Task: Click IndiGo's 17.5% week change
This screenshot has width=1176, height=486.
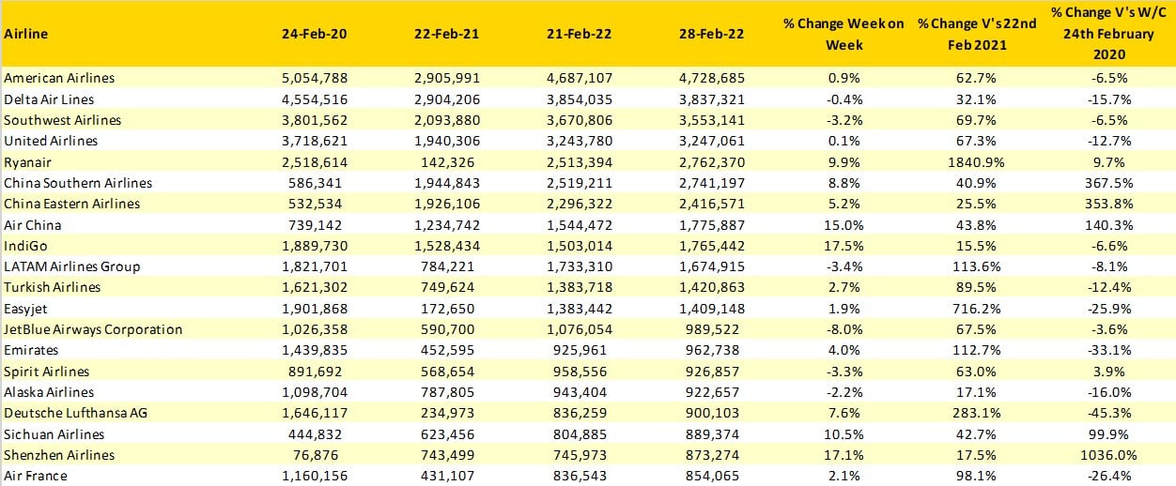Action: (843, 245)
